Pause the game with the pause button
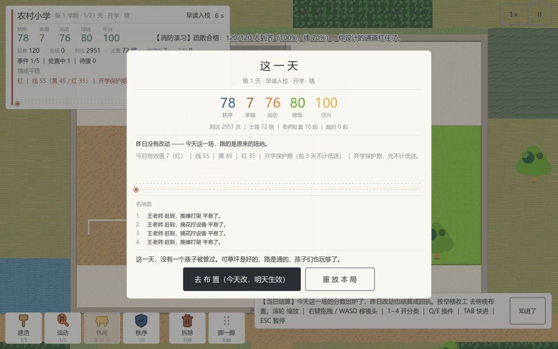The image size is (558, 349). 539,14
